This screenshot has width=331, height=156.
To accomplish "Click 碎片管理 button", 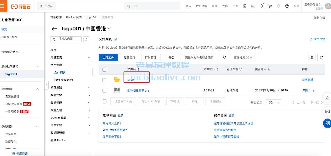I will 151,57.
